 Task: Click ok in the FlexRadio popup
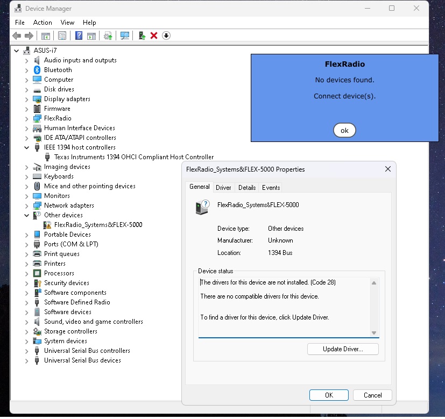344,131
